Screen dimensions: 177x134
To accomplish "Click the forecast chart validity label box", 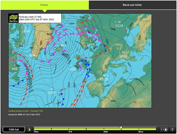I will tap(39, 18).
